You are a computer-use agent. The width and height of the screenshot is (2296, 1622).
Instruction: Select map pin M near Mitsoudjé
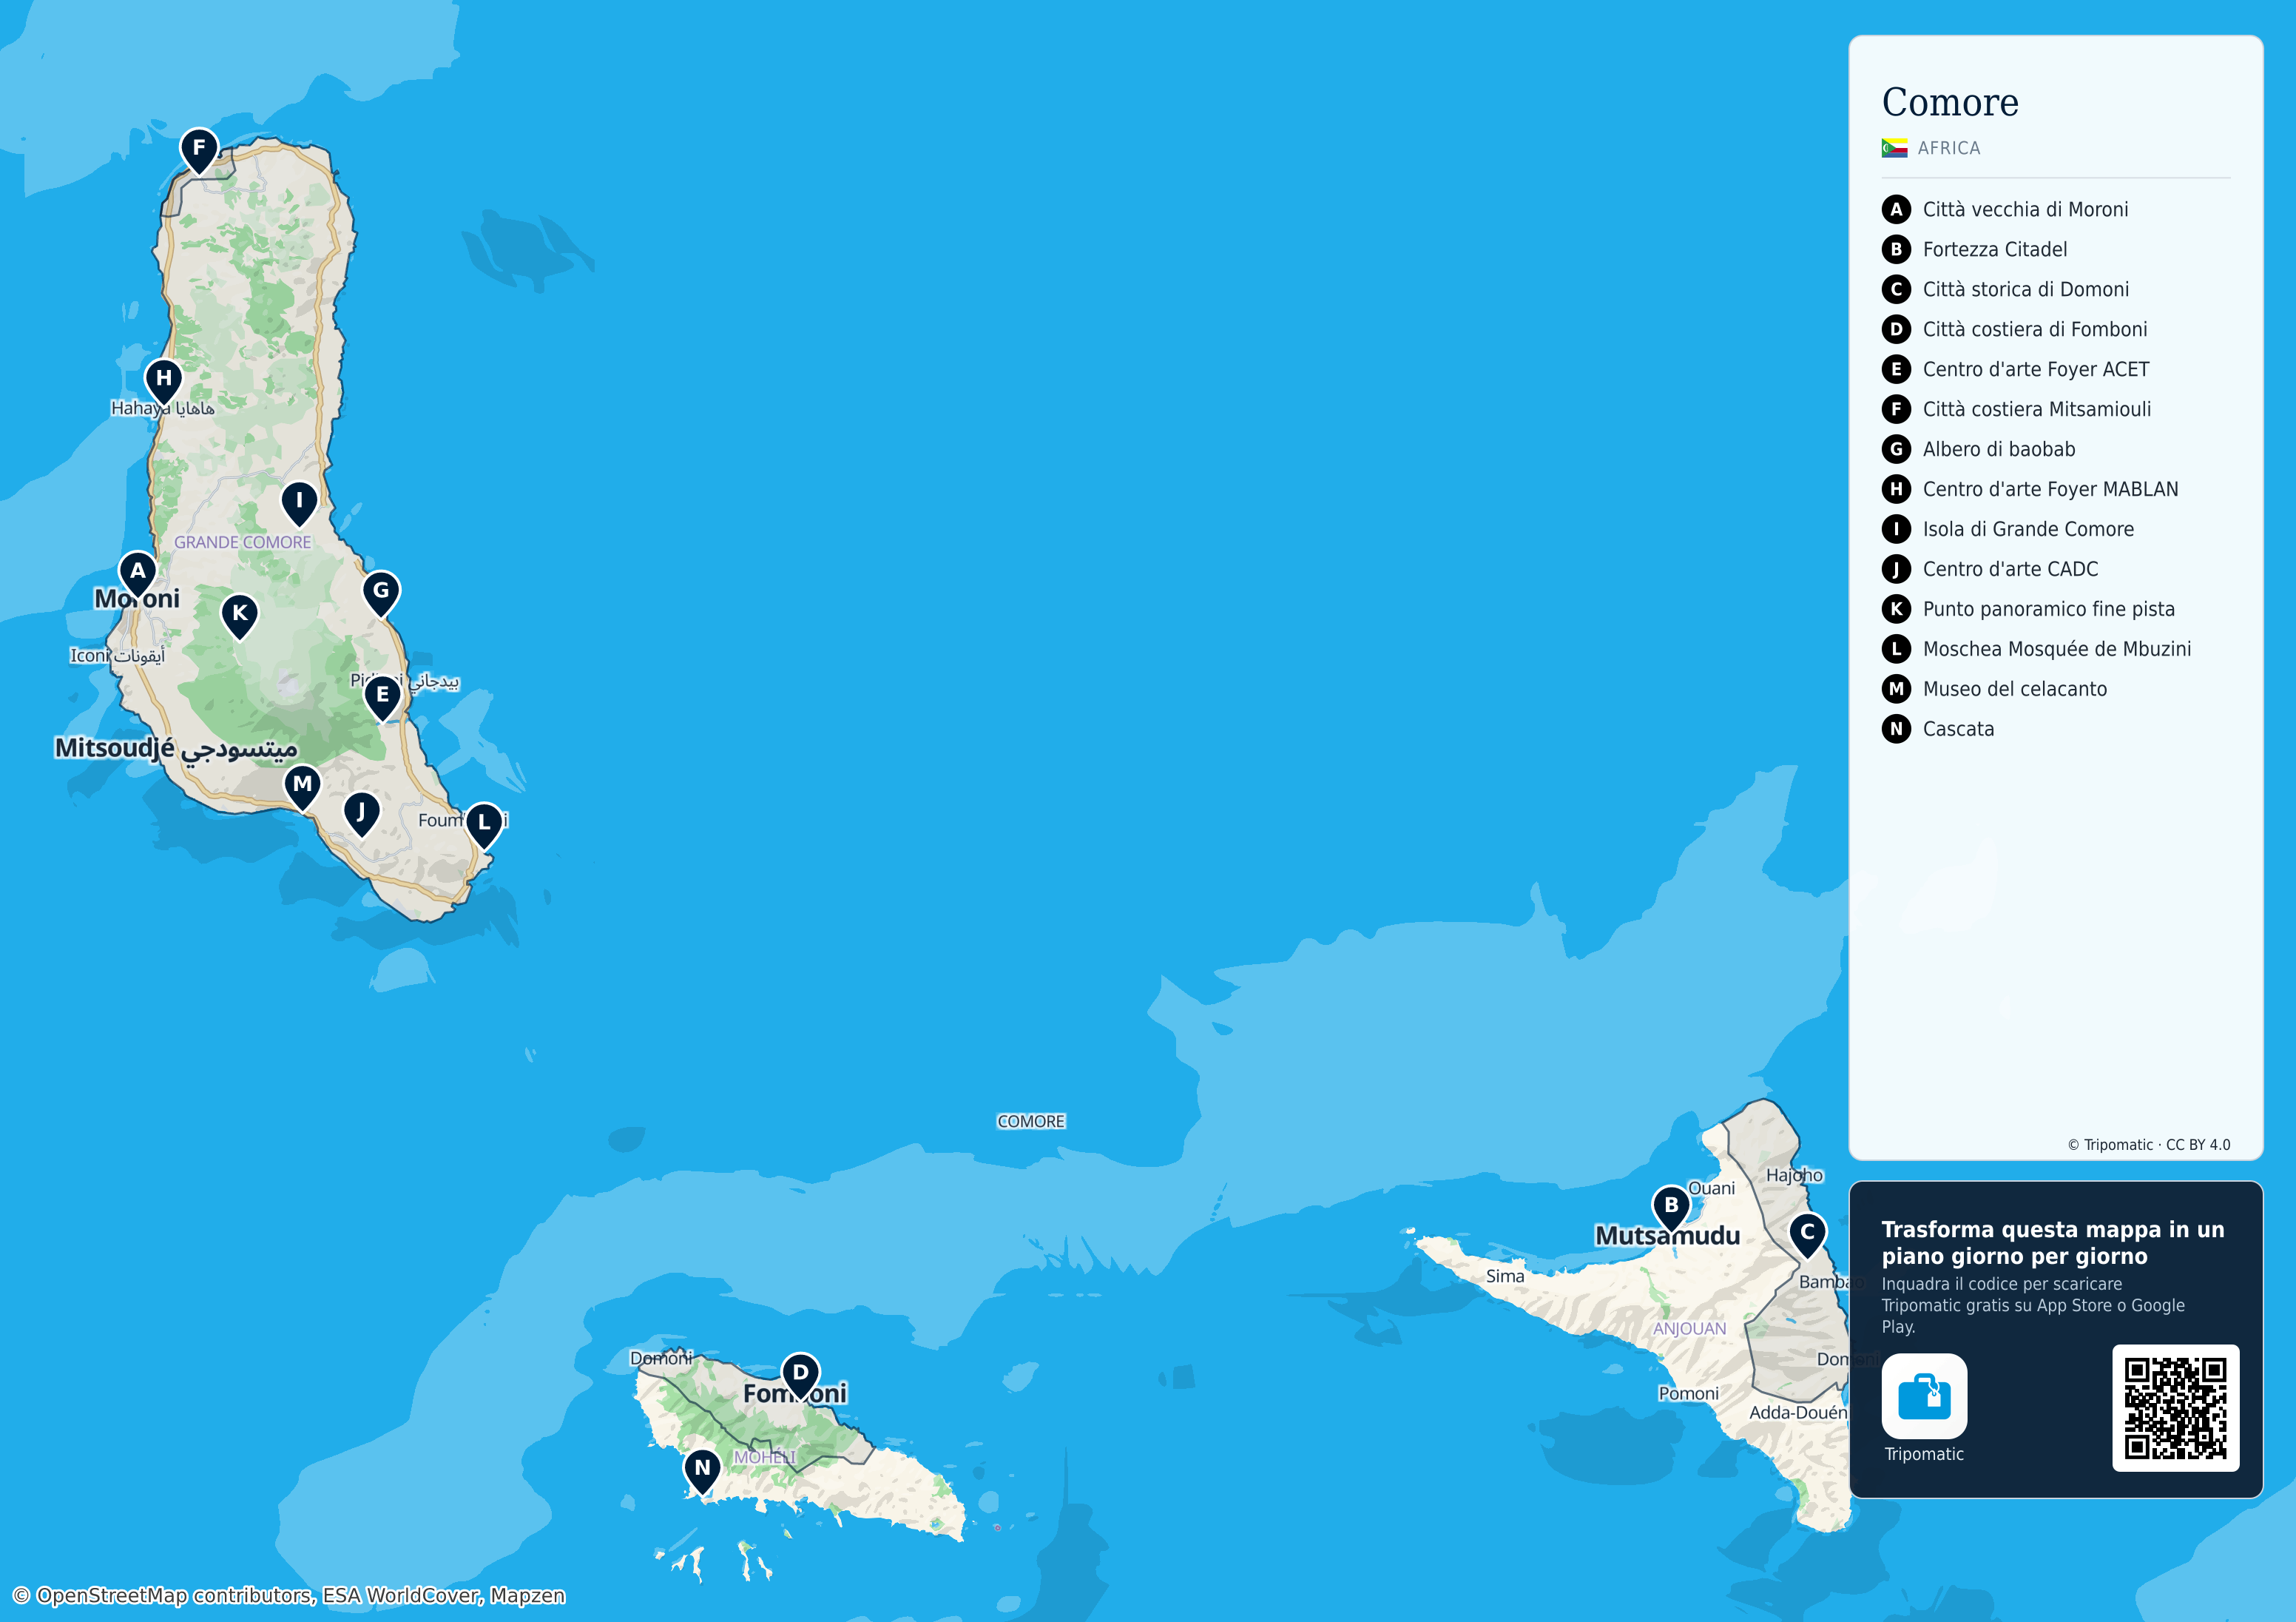click(302, 787)
